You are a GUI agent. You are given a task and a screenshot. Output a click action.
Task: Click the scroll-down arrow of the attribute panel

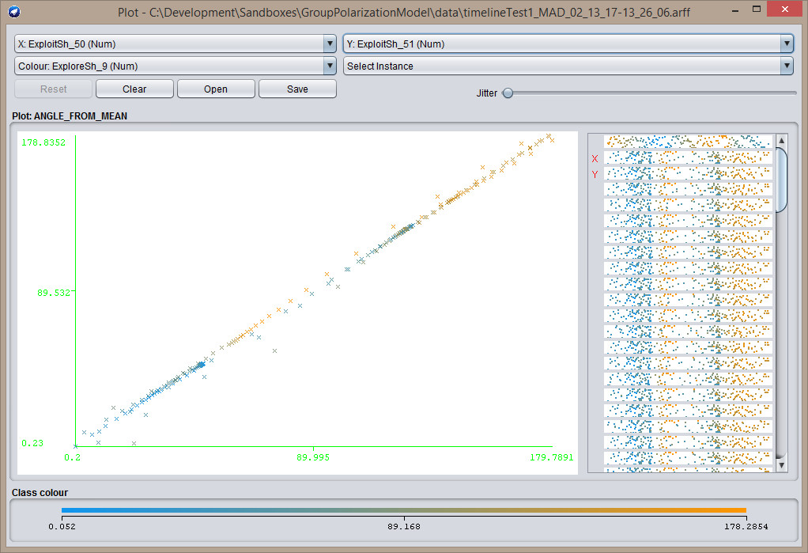(x=782, y=465)
